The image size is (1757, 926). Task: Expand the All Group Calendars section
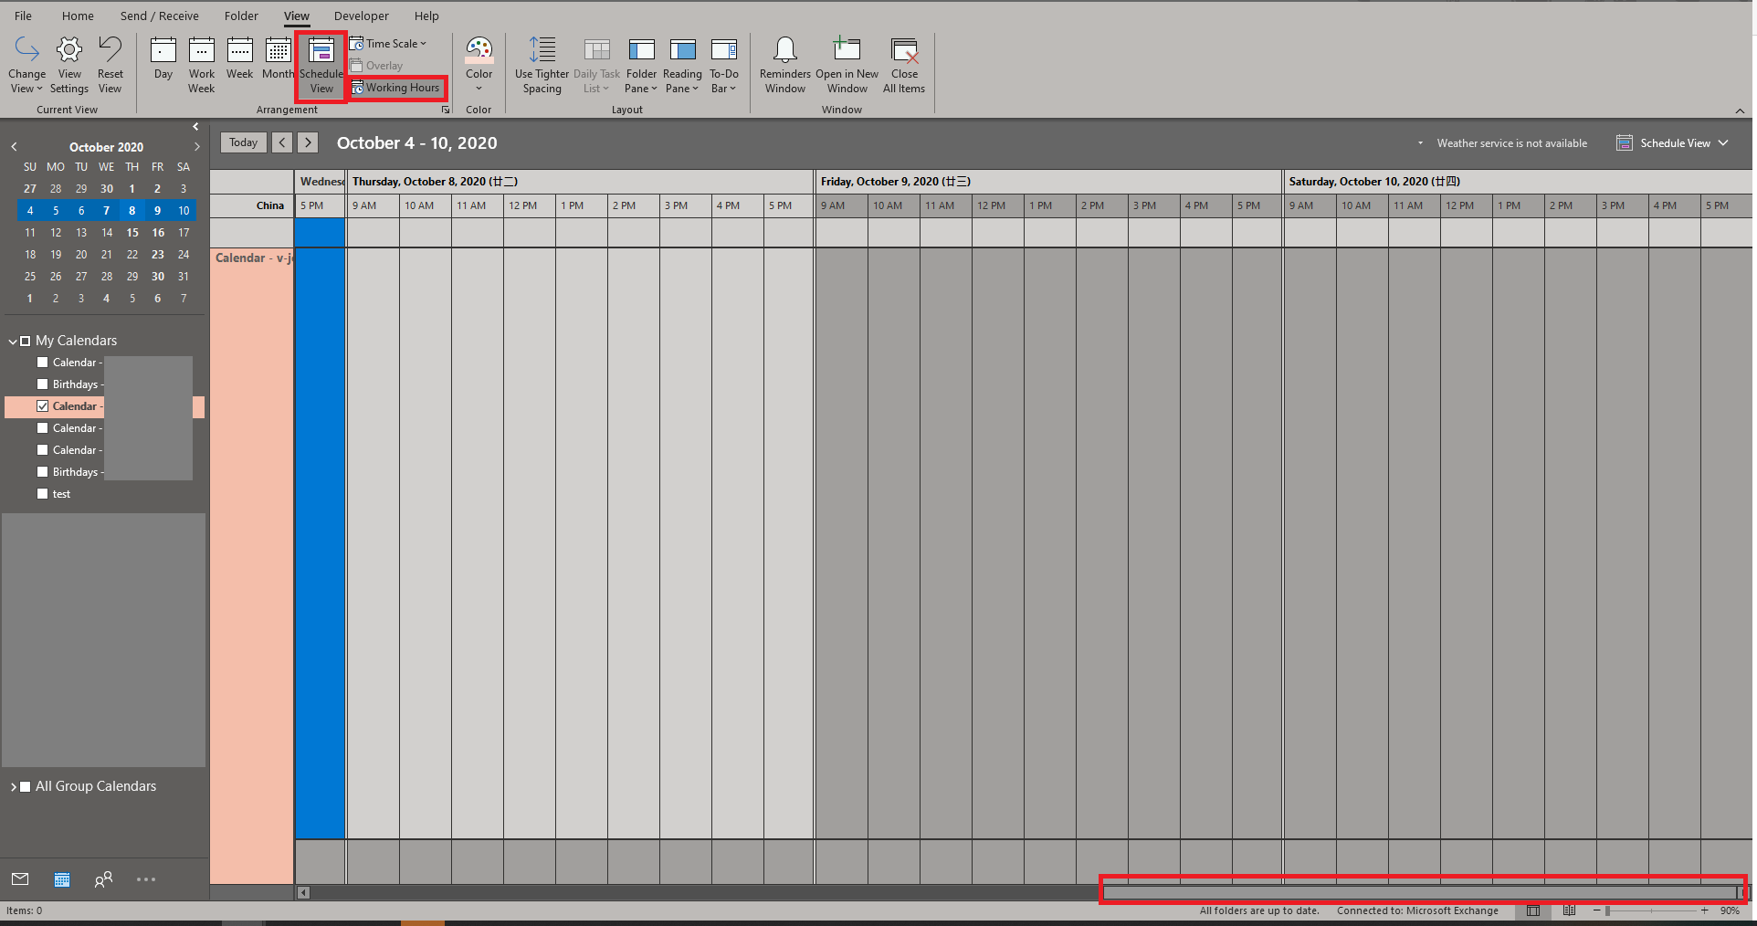point(13,786)
